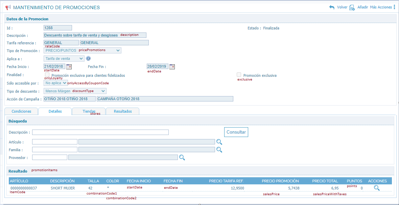Click the Familia search magnifier icon

click(x=219, y=150)
